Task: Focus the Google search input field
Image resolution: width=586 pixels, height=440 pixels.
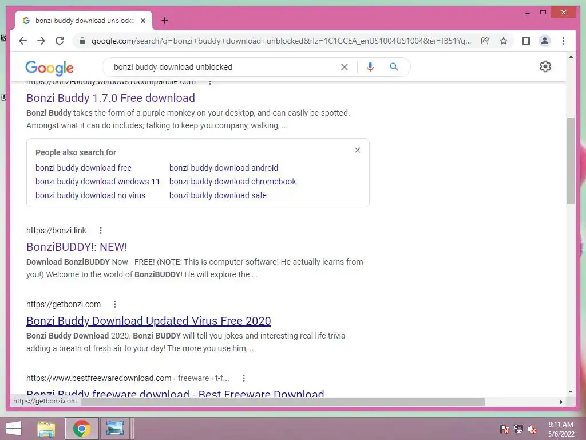Action: [x=224, y=67]
